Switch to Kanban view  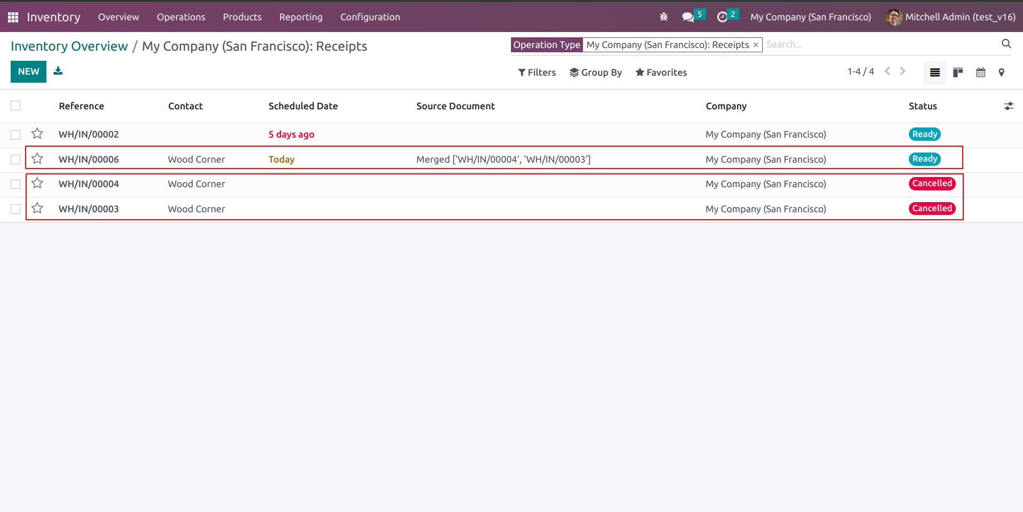tap(958, 73)
